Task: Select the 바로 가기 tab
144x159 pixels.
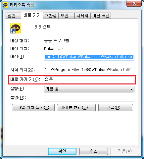Action: coord(32,15)
